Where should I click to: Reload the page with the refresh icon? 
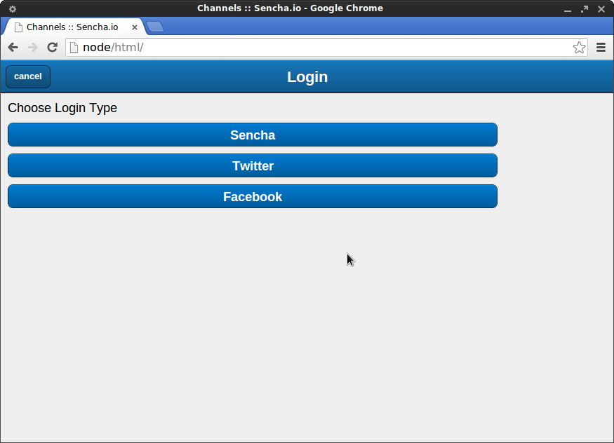click(53, 47)
